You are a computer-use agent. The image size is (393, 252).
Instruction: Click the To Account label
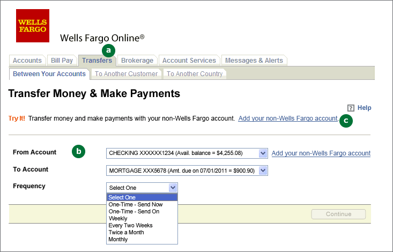coord(31,169)
